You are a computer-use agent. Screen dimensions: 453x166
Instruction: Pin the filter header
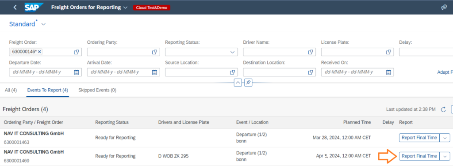point(248,83)
